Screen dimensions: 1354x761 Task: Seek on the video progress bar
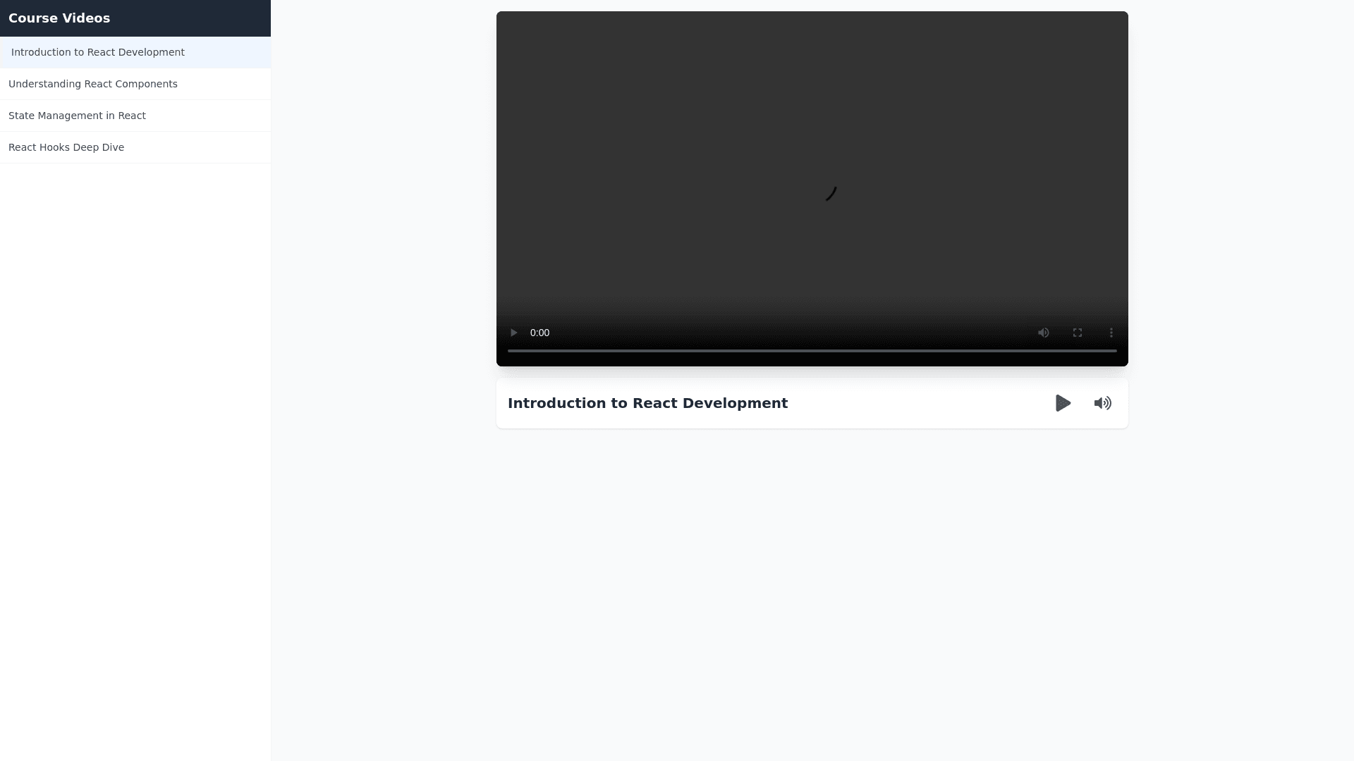pyautogui.click(x=811, y=350)
